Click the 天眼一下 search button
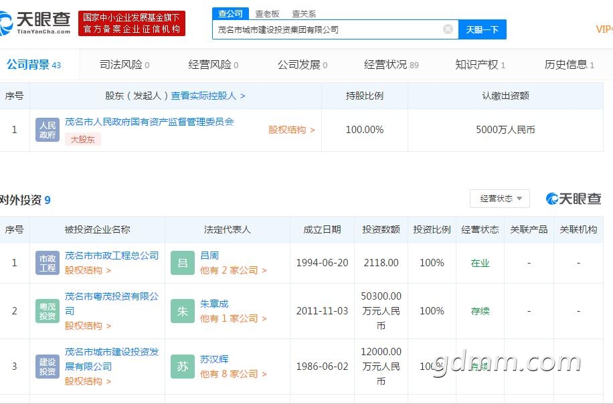This screenshot has height=404, width=613. pyautogui.click(x=483, y=29)
